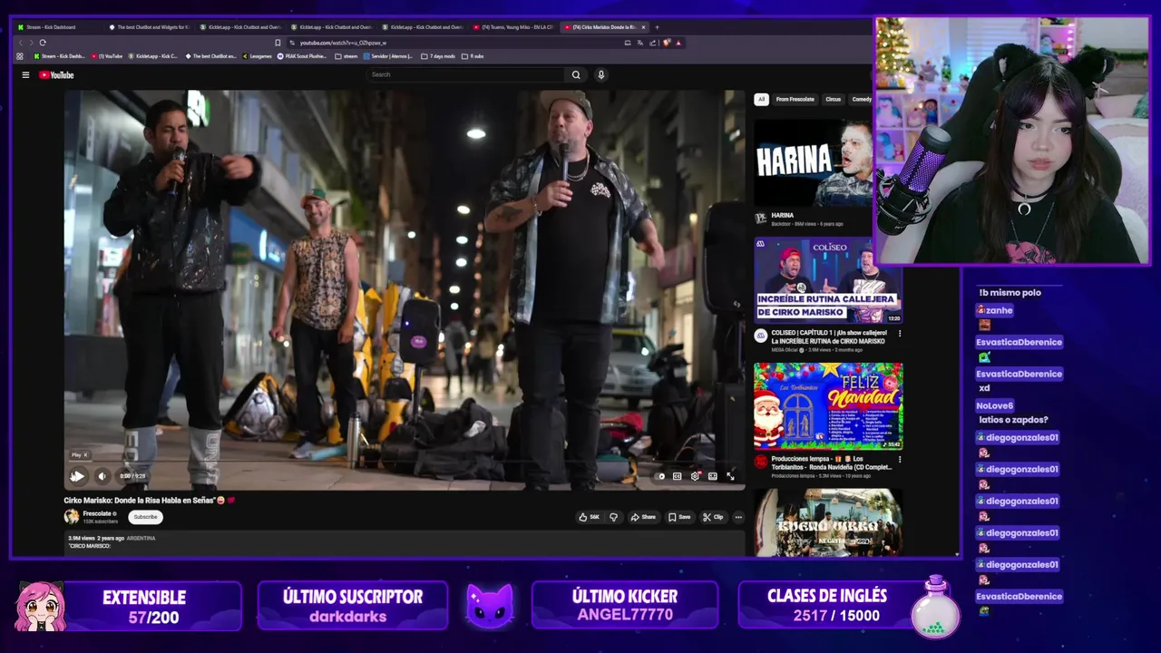Open 'stream' bookmarks folder

pos(346,56)
